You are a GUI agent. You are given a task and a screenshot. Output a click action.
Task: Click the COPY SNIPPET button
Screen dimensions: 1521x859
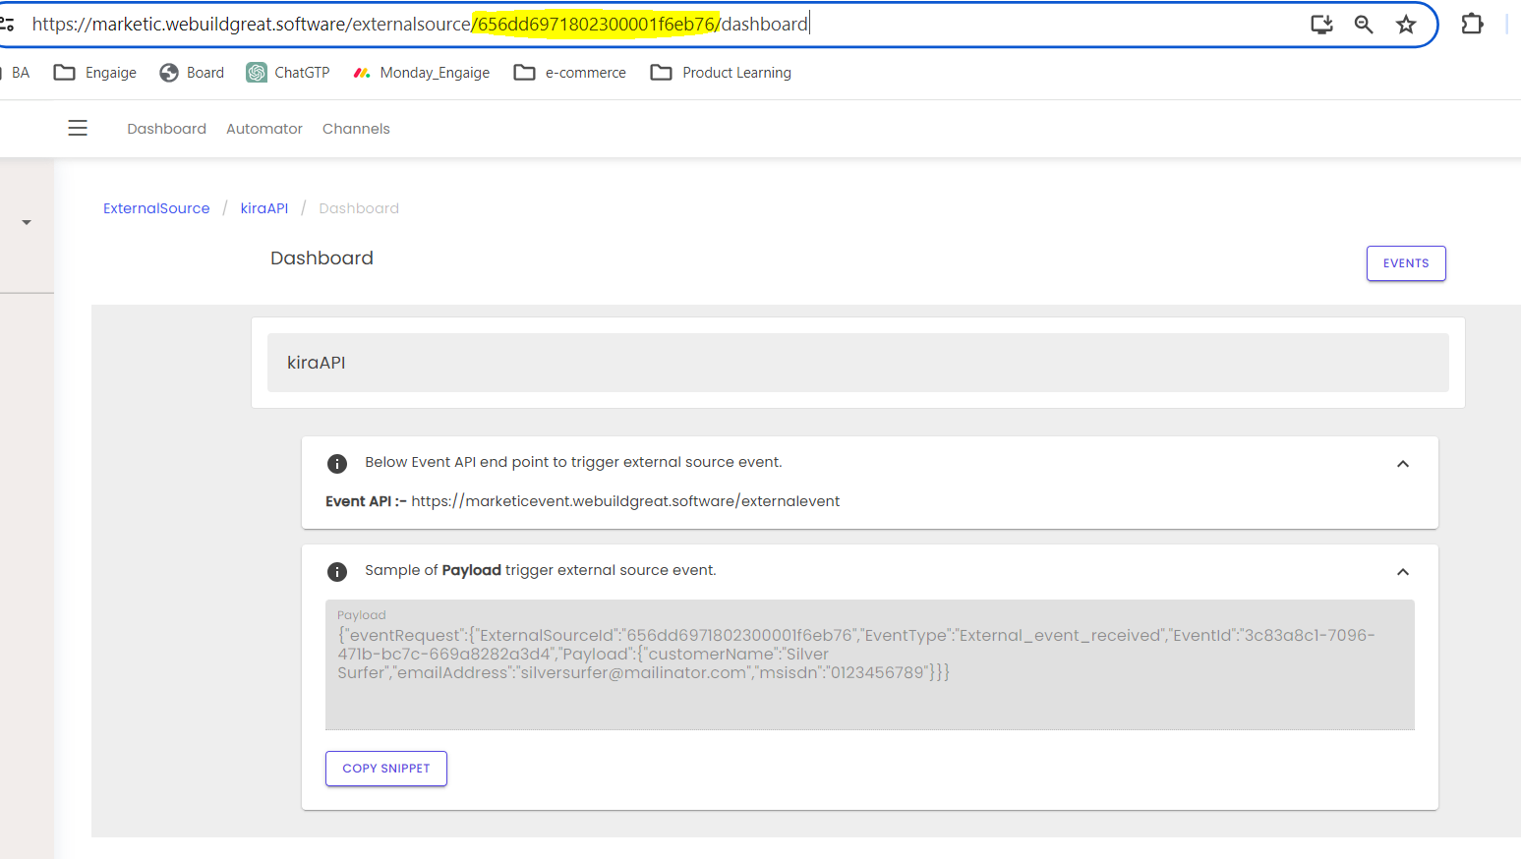386,769
